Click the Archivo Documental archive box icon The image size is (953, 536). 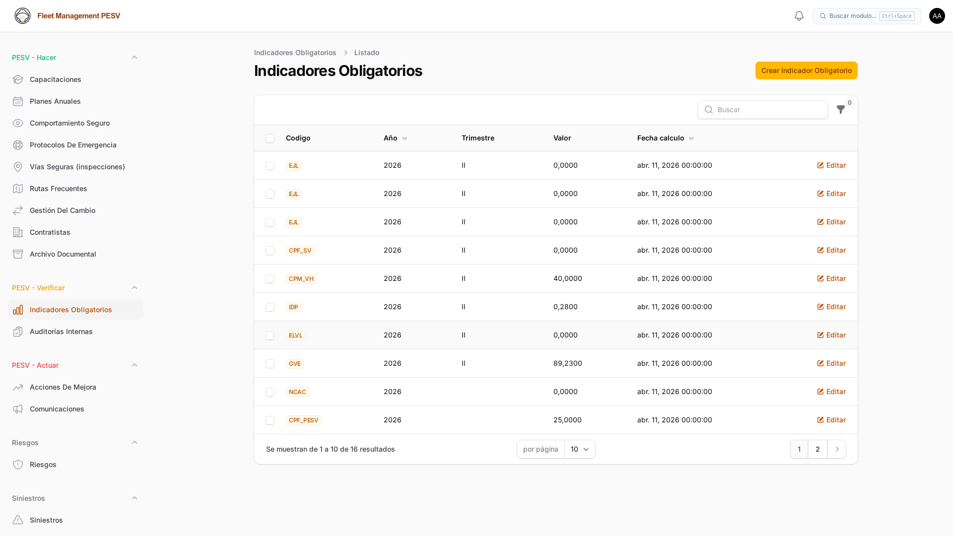tap(18, 254)
